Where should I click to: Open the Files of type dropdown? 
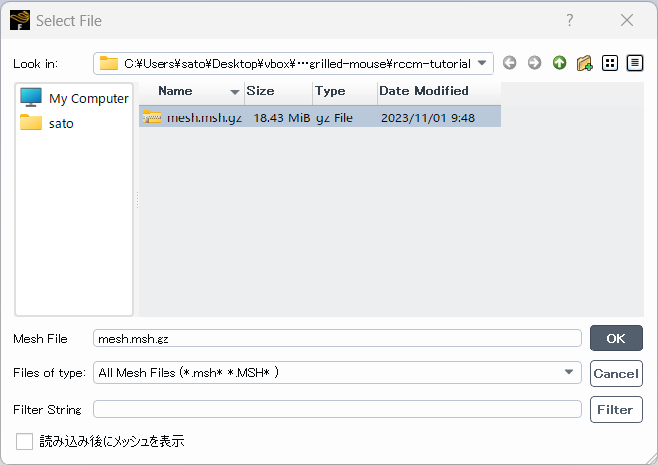click(x=569, y=373)
